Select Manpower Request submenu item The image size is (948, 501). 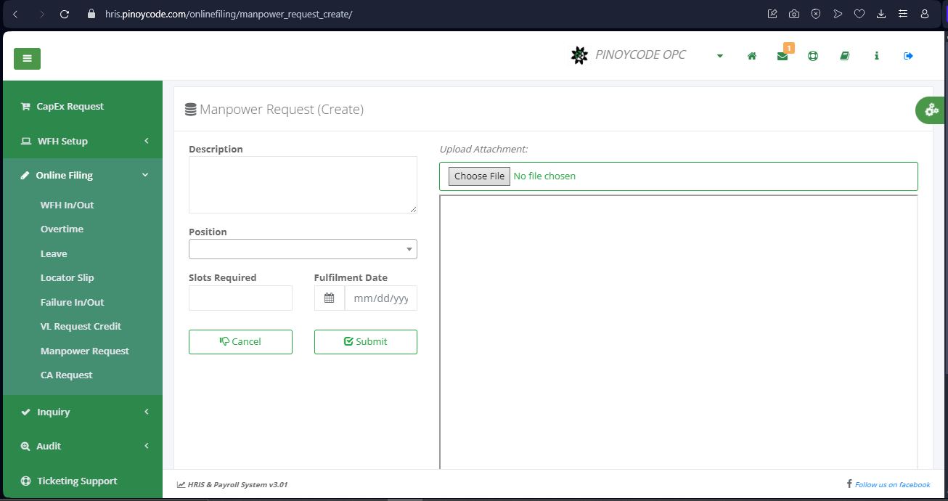[84, 351]
